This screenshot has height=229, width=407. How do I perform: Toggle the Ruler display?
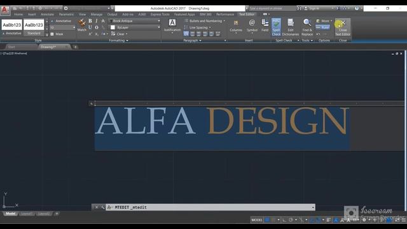(x=322, y=27)
